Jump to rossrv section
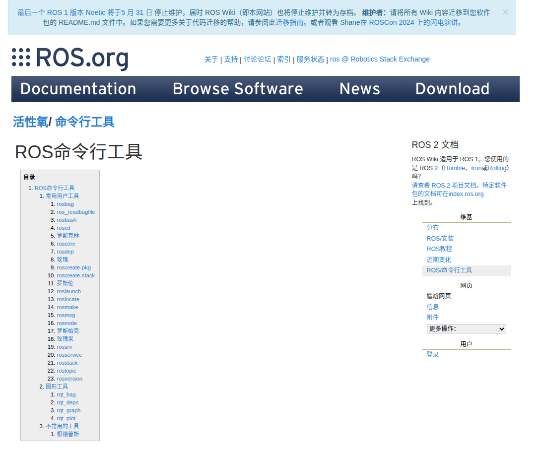 (x=65, y=347)
